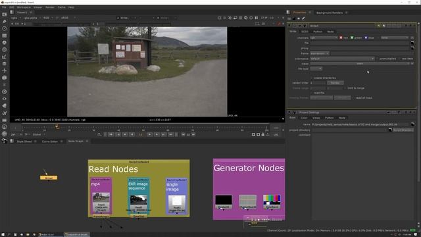
Task: Click the Transform nodes move icon in toolbar
Action: pyautogui.click(x=5, y=70)
